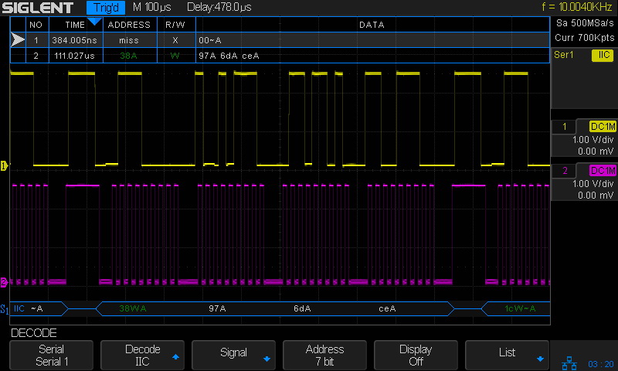Click the yellow channel 1 ground marker
Viewport: 618px width, 371px height.
(4, 165)
